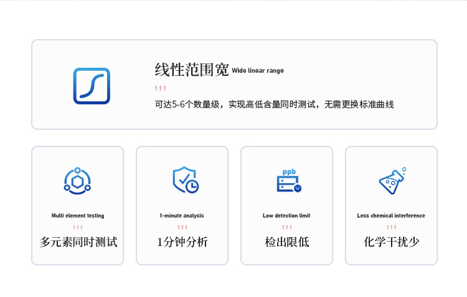467x297 pixels.
Task: Click red tick marks above 化学干扰少
Action: 391,227
